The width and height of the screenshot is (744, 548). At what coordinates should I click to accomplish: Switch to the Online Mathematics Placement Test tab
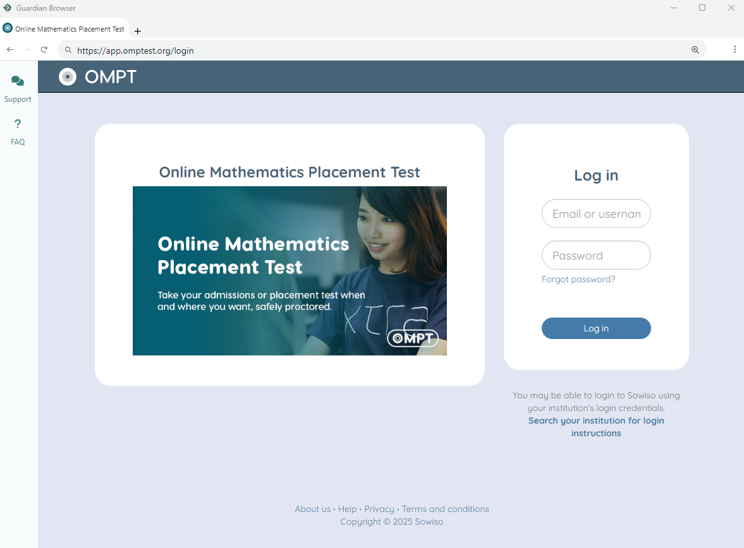[x=68, y=28]
